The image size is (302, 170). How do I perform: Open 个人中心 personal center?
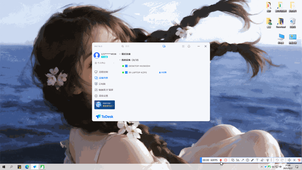(104, 63)
